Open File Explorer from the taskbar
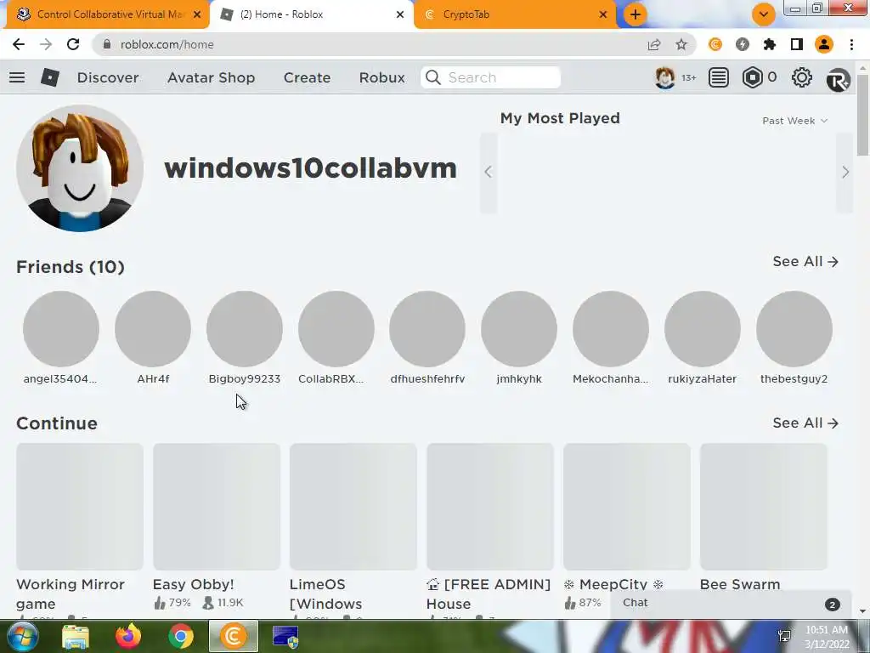 [x=76, y=637]
